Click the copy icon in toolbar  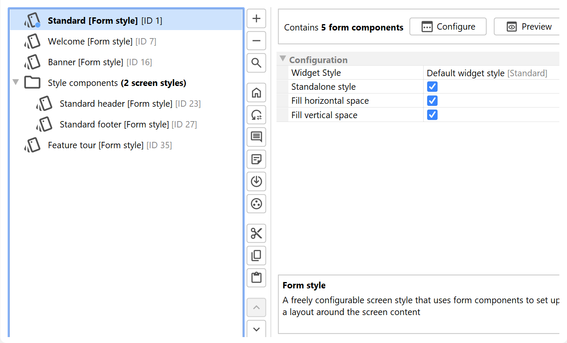tap(256, 256)
